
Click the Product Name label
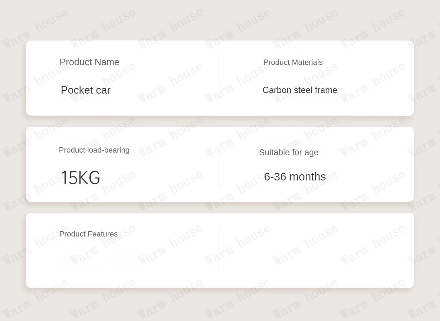point(89,62)
